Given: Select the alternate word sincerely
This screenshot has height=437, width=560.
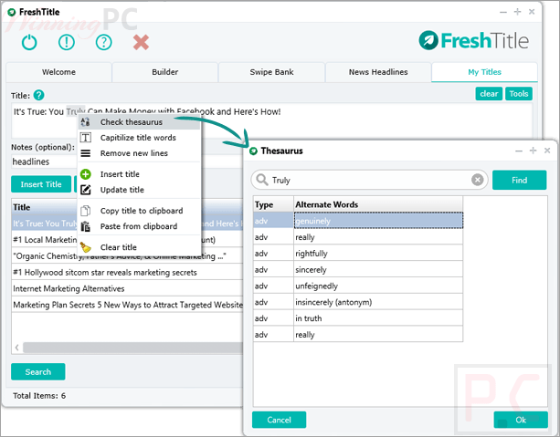Looking at the screenshot, I should (378, 270).
